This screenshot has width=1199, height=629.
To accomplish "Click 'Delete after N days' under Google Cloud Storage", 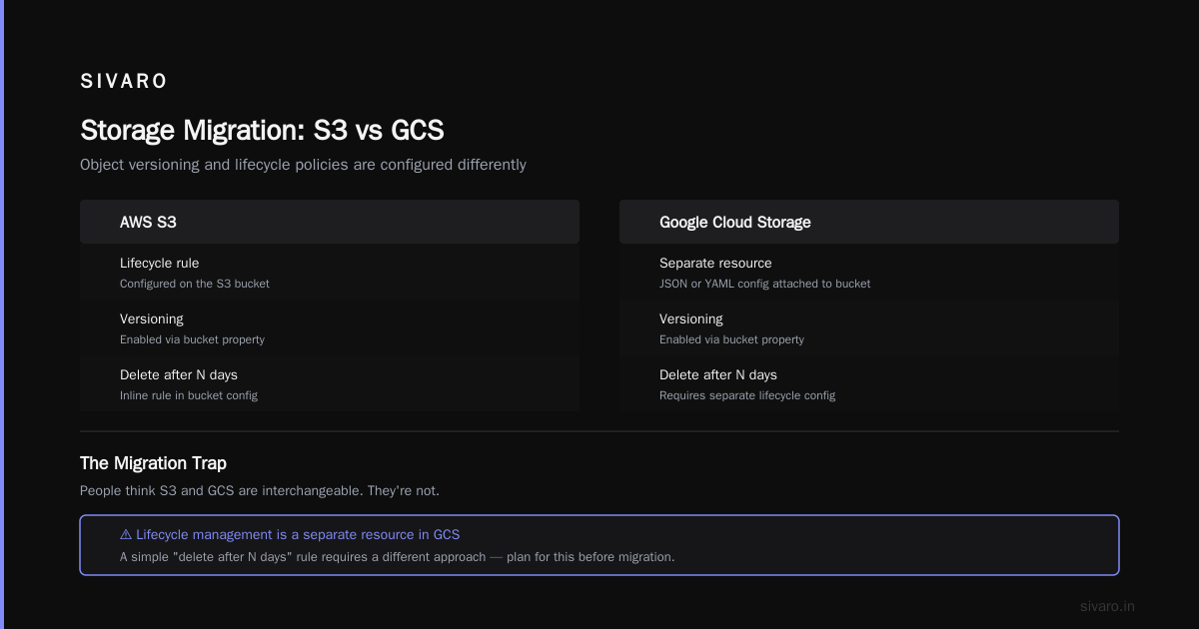I will [718, 375].
